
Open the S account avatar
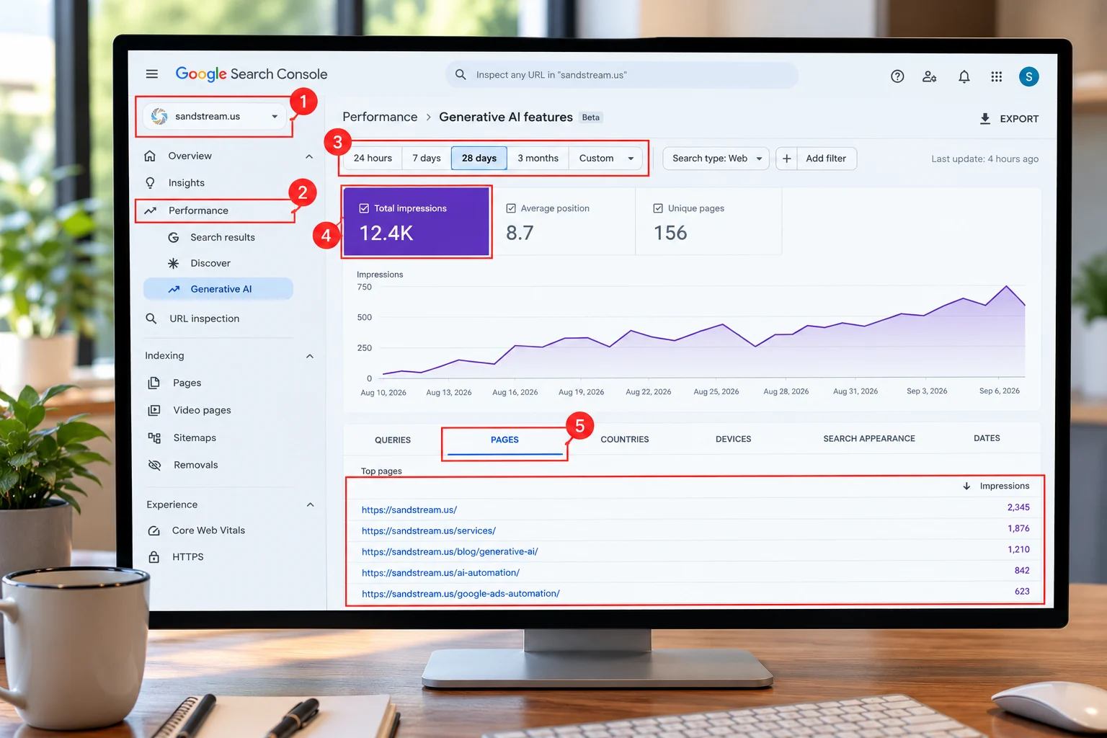1028,76
